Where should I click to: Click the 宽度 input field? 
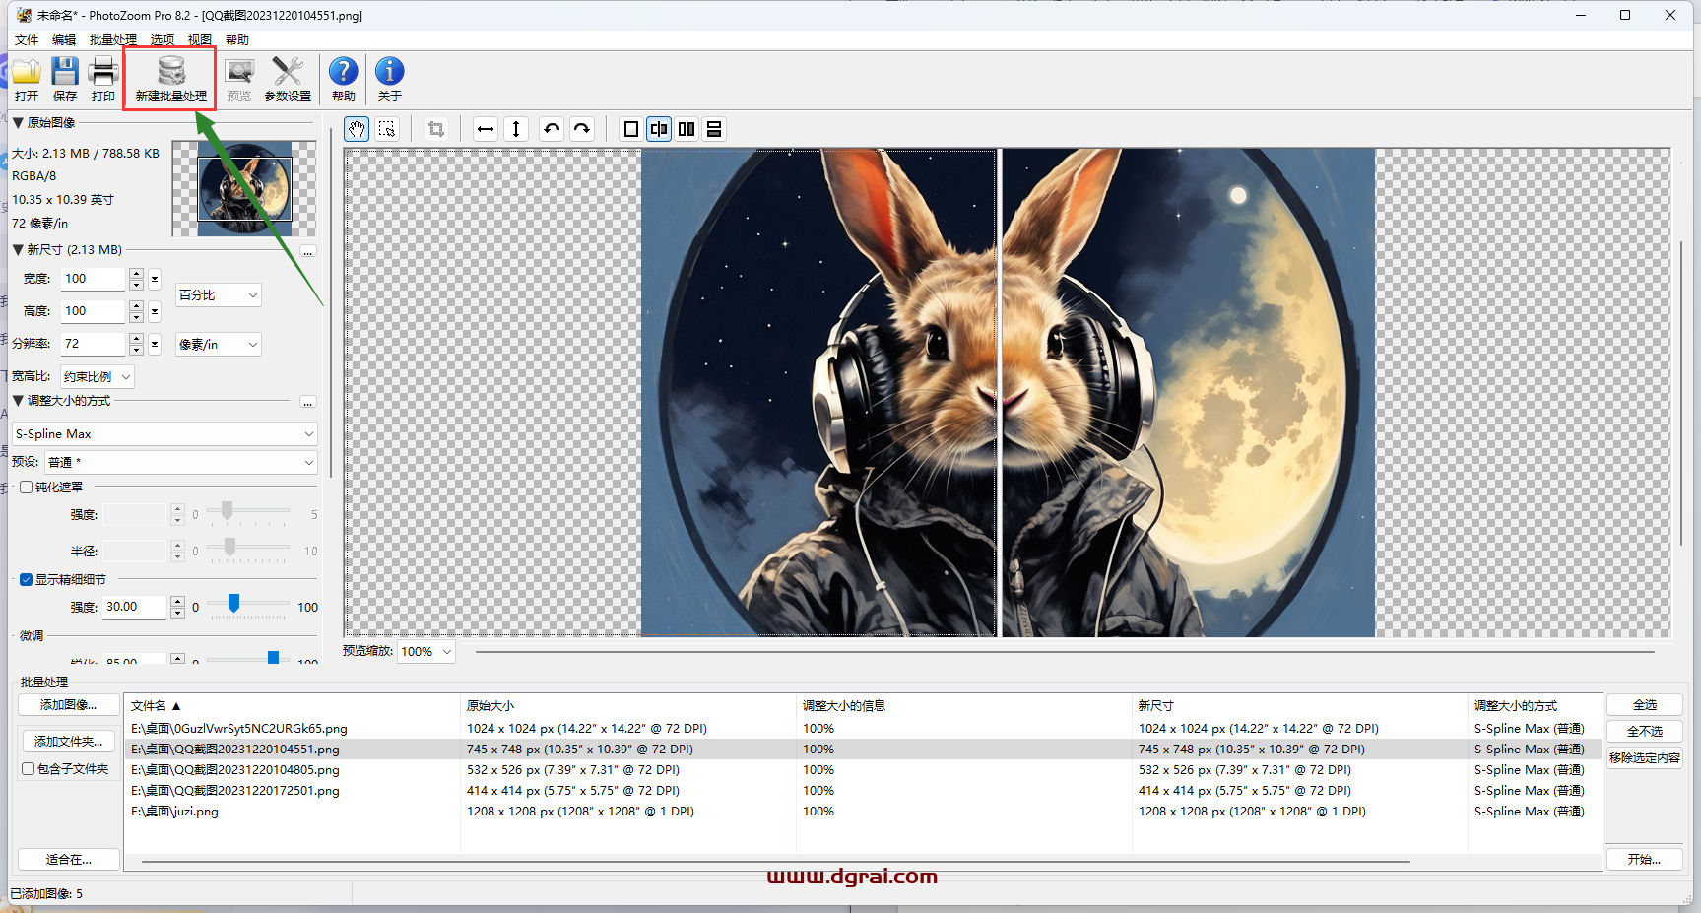tap(94, 279)
